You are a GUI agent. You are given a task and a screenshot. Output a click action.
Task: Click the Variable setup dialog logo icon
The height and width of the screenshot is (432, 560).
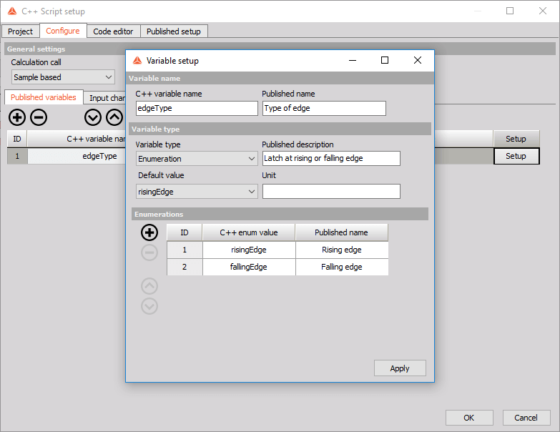(x=137, y=61)
